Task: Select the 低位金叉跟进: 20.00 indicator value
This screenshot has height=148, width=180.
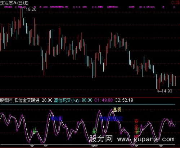Action: point(33,100)
